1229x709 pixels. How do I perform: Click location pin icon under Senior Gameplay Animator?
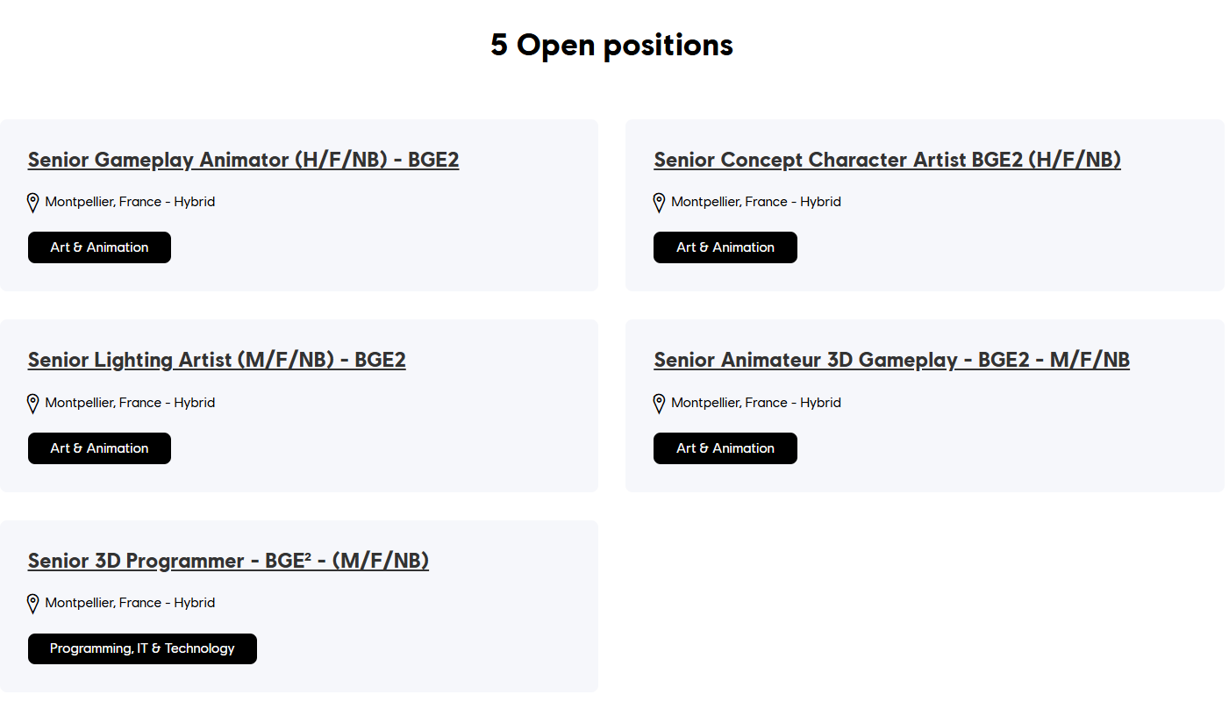tap(33, 203)
